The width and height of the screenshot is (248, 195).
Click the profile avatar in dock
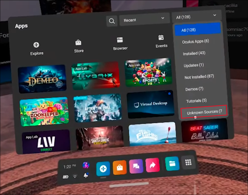tap(86, 165)
